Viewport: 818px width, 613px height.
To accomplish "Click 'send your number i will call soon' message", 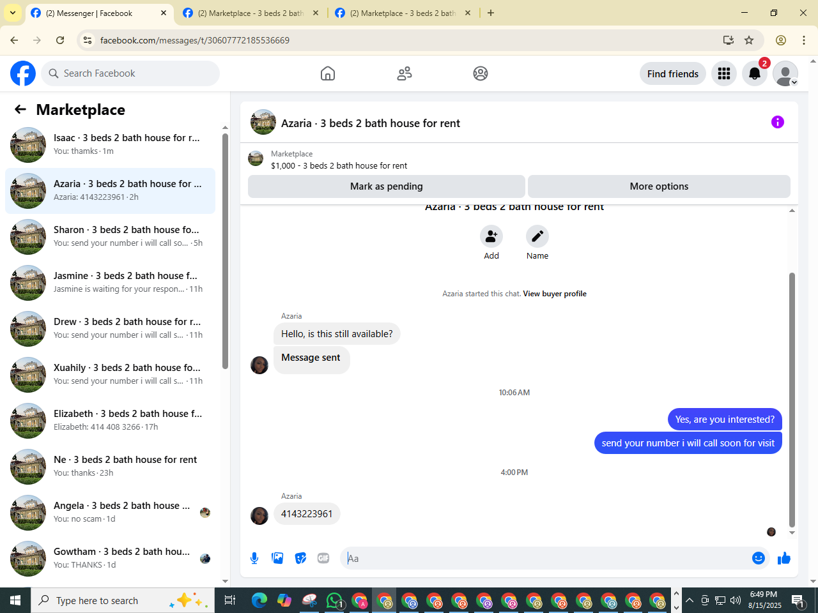I will [x=688, y=443].
